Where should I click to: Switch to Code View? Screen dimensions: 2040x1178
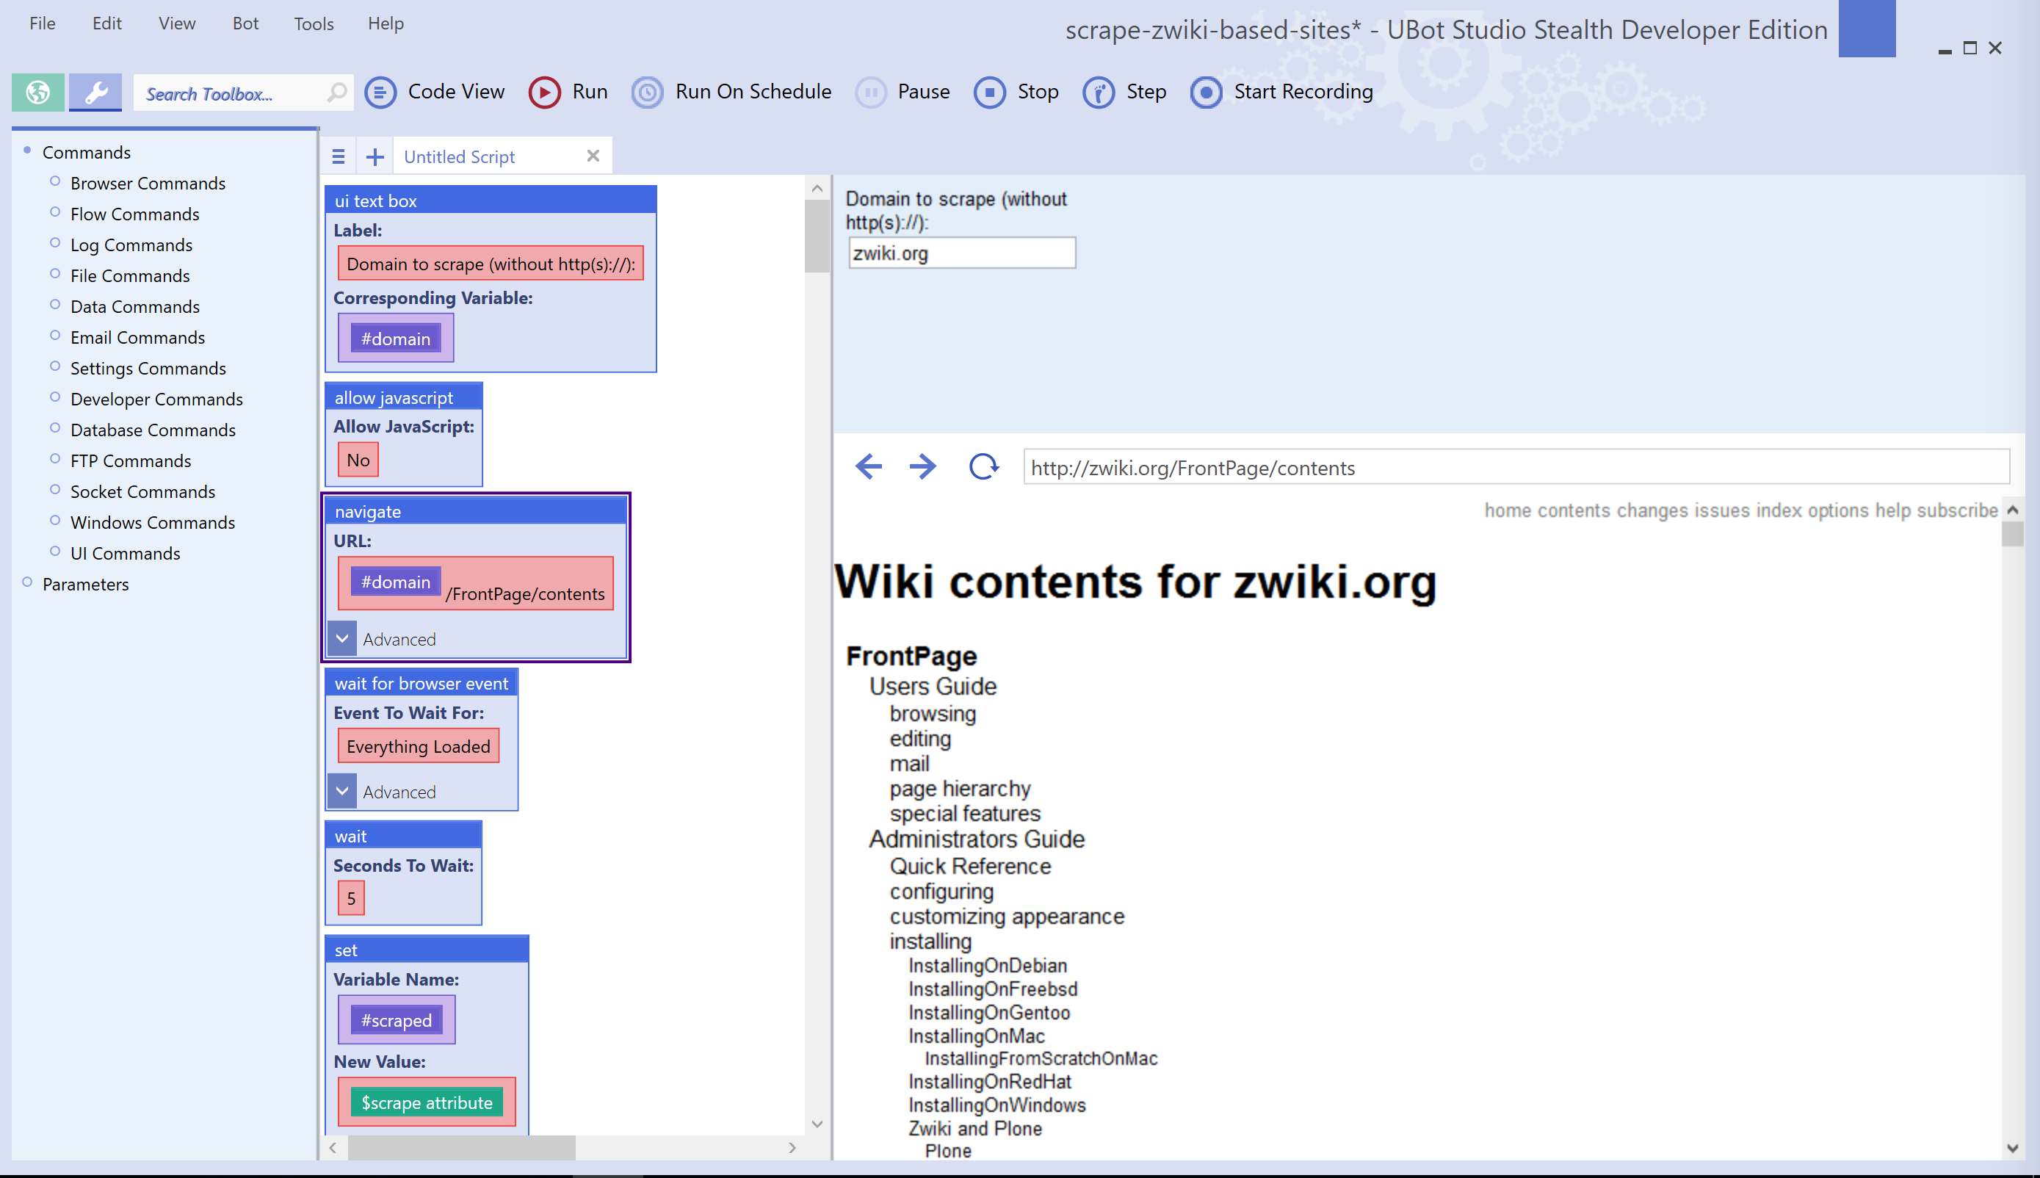point(435,93)
